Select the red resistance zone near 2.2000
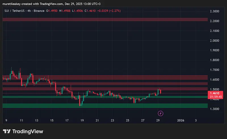Viewport: 227px width, 139px height. (105, 19)
